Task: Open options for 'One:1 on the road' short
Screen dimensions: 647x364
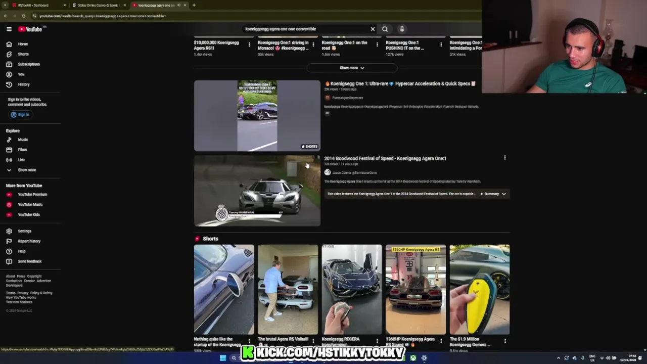Action: 377,44
